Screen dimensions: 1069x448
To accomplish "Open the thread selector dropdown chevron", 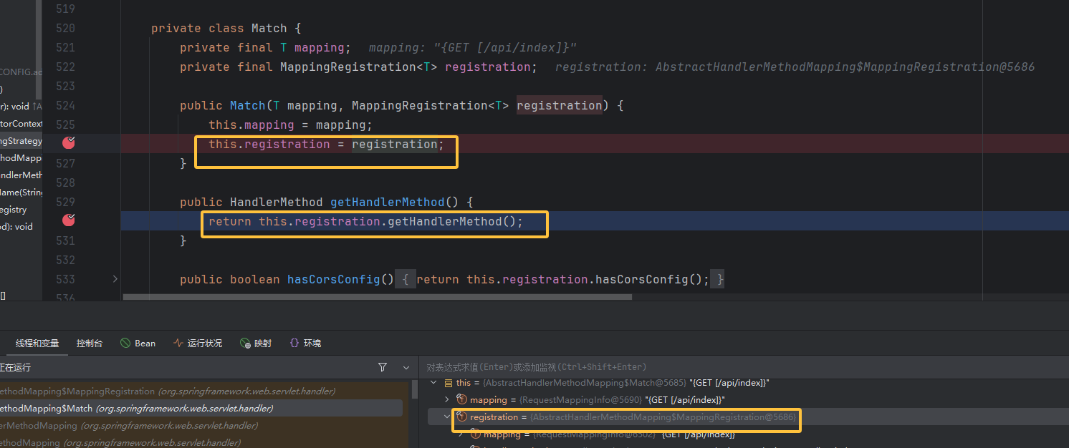I will coord(406,367).
